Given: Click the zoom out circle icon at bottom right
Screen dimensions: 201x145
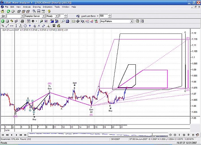Looking at the screenshot, I should [x=170, y=135].
